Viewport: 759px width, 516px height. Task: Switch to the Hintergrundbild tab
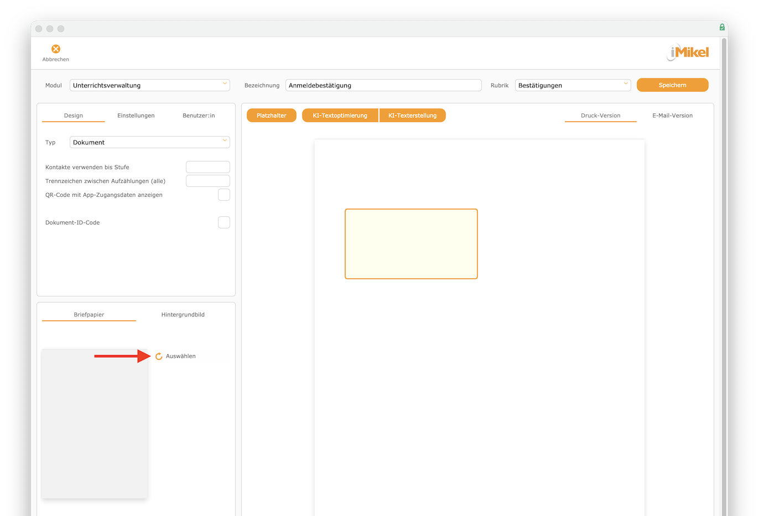point(183,315)
